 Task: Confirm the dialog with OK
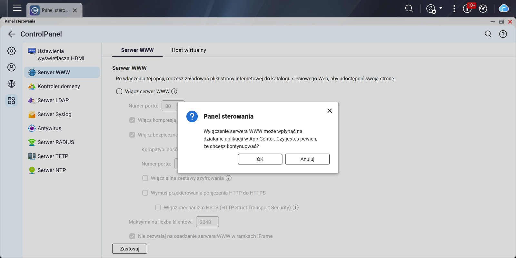click(260, 159)
